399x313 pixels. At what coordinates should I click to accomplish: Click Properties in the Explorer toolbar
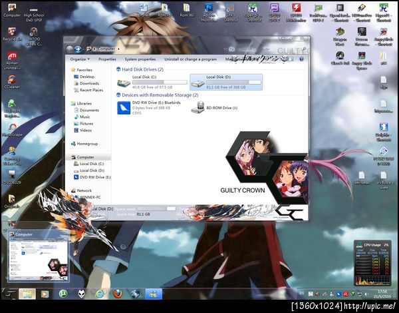107,59
